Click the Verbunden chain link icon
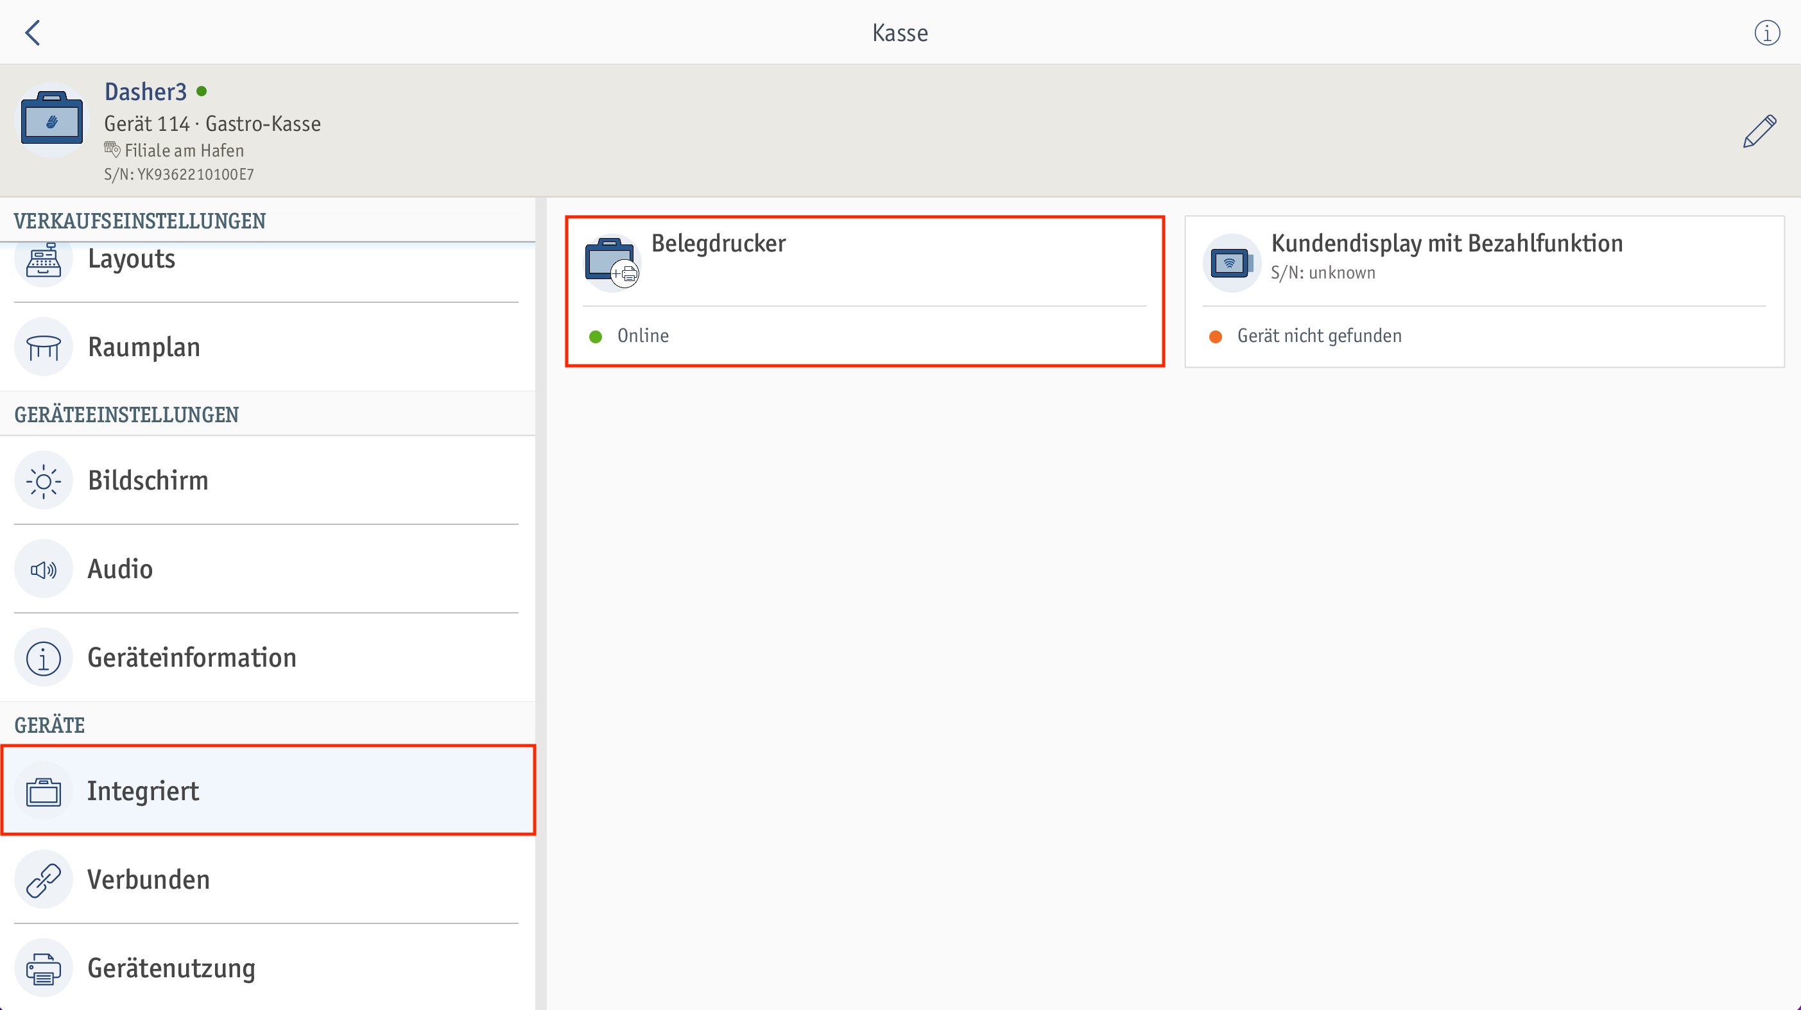 (x=44, y=879)
